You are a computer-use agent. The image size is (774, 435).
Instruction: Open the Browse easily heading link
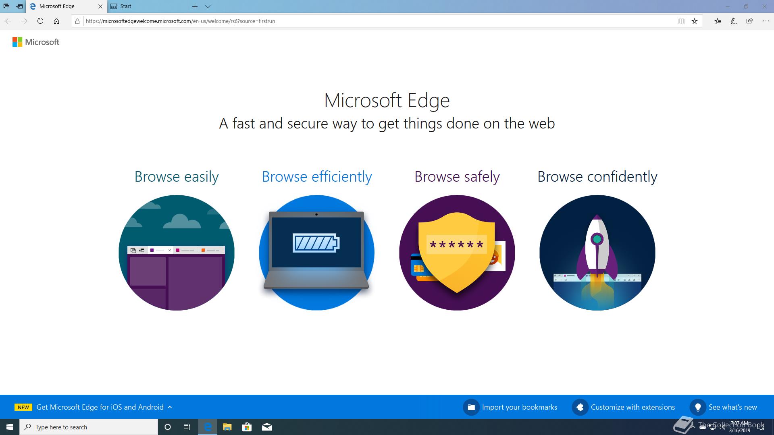coord(177,177)
